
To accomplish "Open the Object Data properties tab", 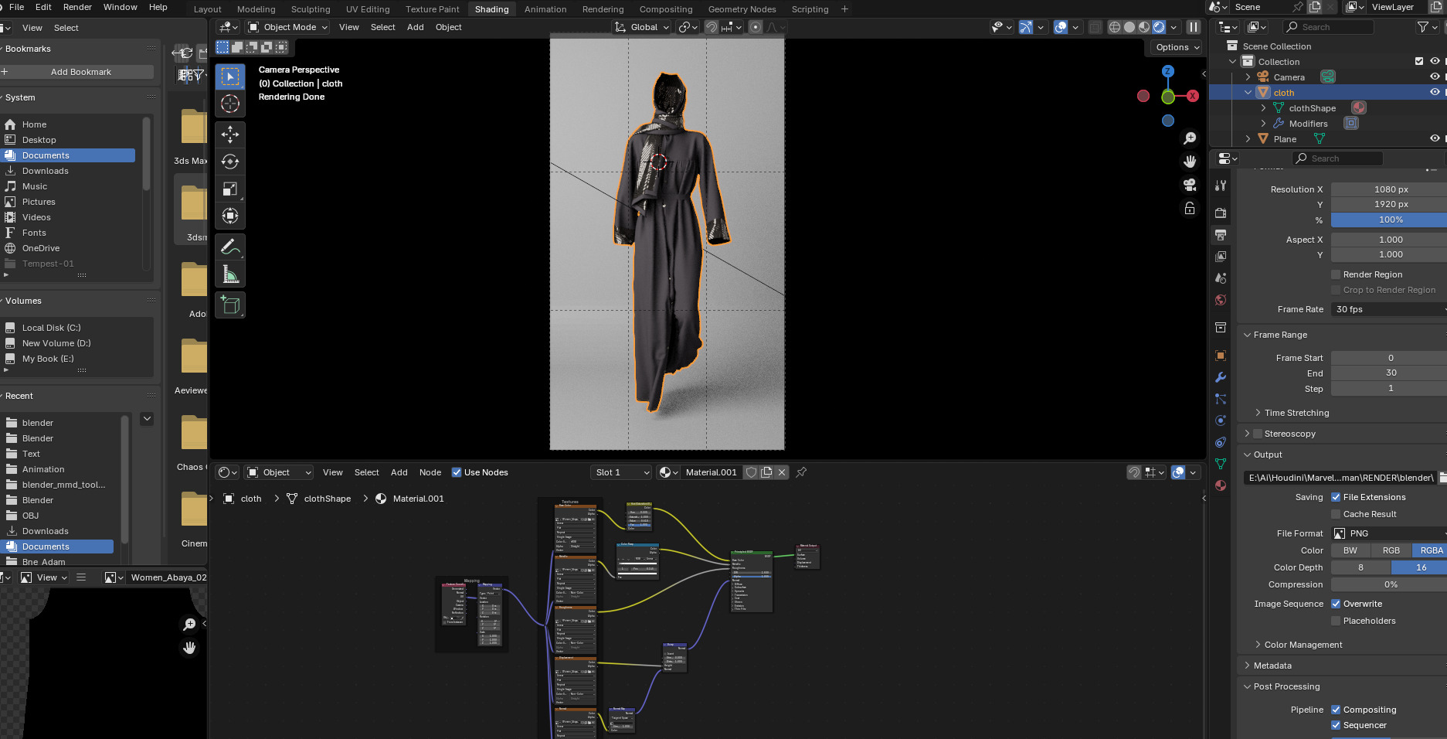I will pos(1221,464).
